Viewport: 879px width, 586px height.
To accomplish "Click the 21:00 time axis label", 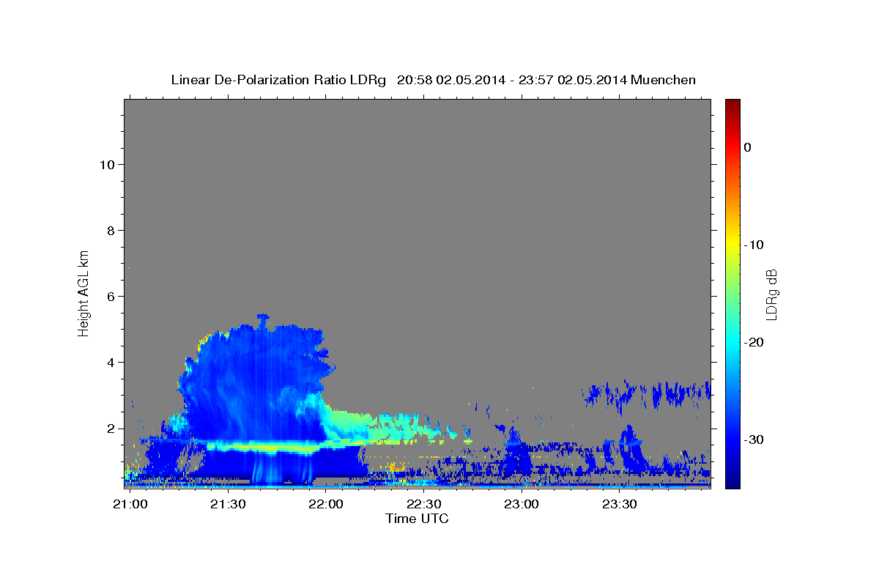I will (x=130, y=504).
